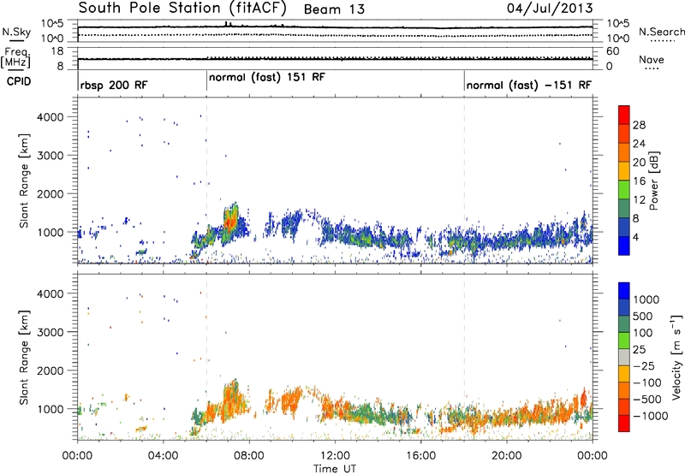Select the 'Velocity [m s-1]' colorbar title
The width and height of the screenshot is (685, 474).
click(x=676, y=357)
